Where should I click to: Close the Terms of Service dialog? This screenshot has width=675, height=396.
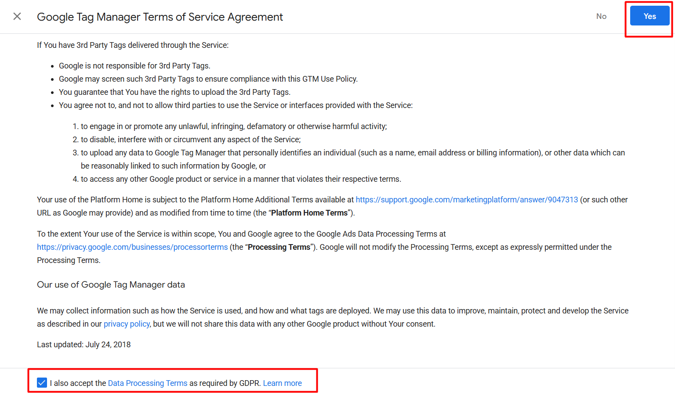pyautogui.click(x=17, y=17)
